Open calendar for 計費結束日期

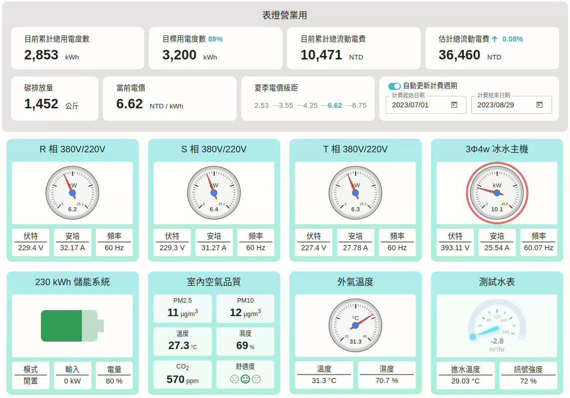click(x=540, y=105)
